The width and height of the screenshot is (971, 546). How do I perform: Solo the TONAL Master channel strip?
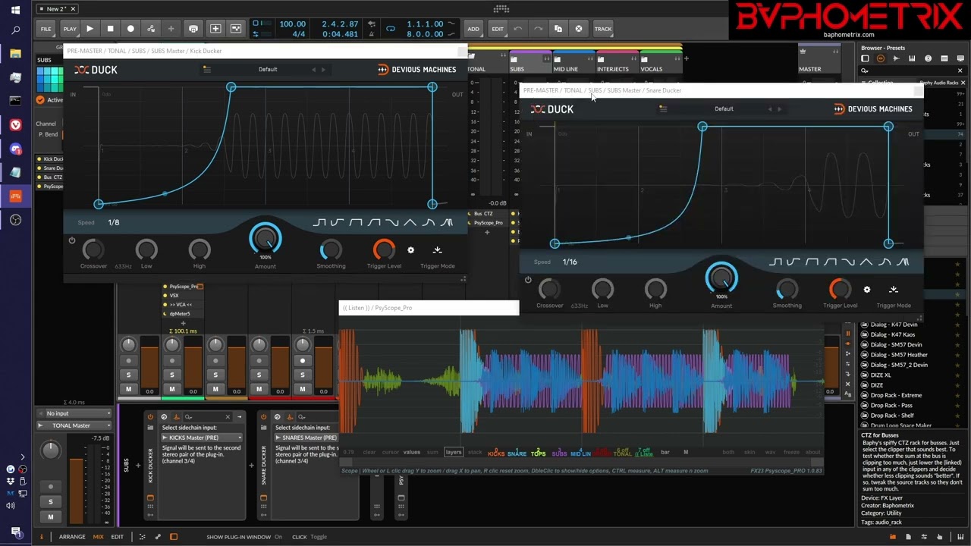pyautogui.click(x=51, y=501)
